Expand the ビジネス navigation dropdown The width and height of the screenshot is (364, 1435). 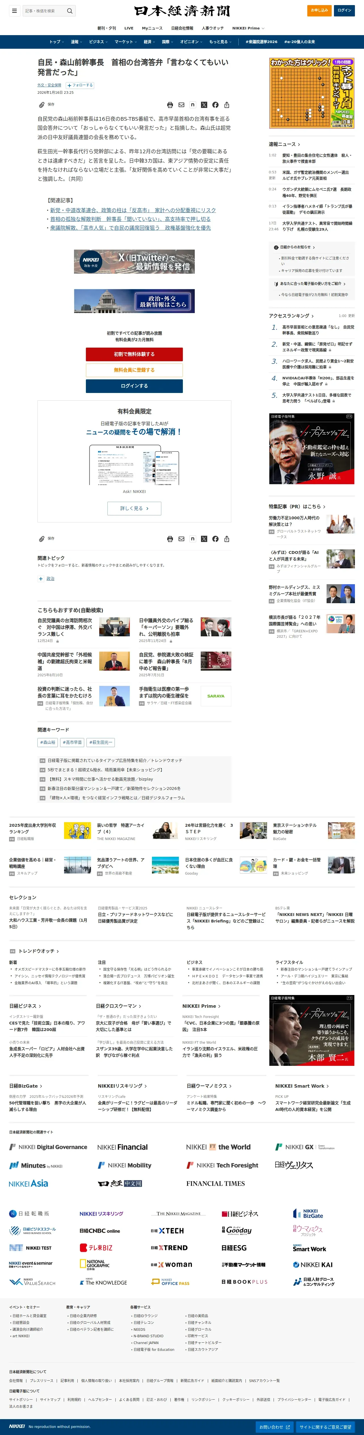98,42
